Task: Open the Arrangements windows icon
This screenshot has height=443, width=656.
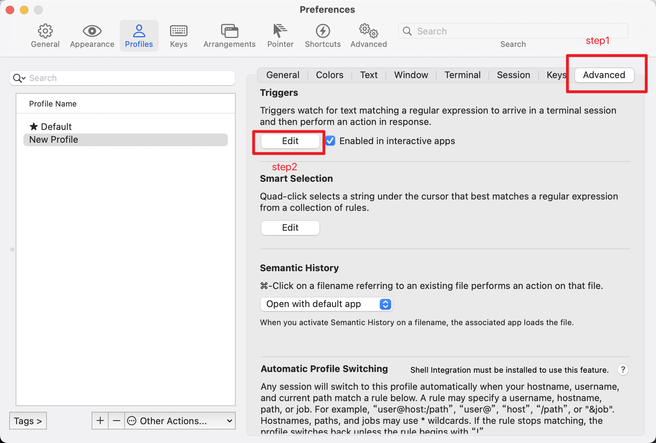Action: click(x=229, y=31)
